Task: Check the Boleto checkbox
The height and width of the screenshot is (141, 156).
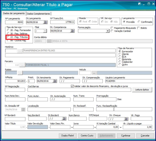Action: [138, 28]
